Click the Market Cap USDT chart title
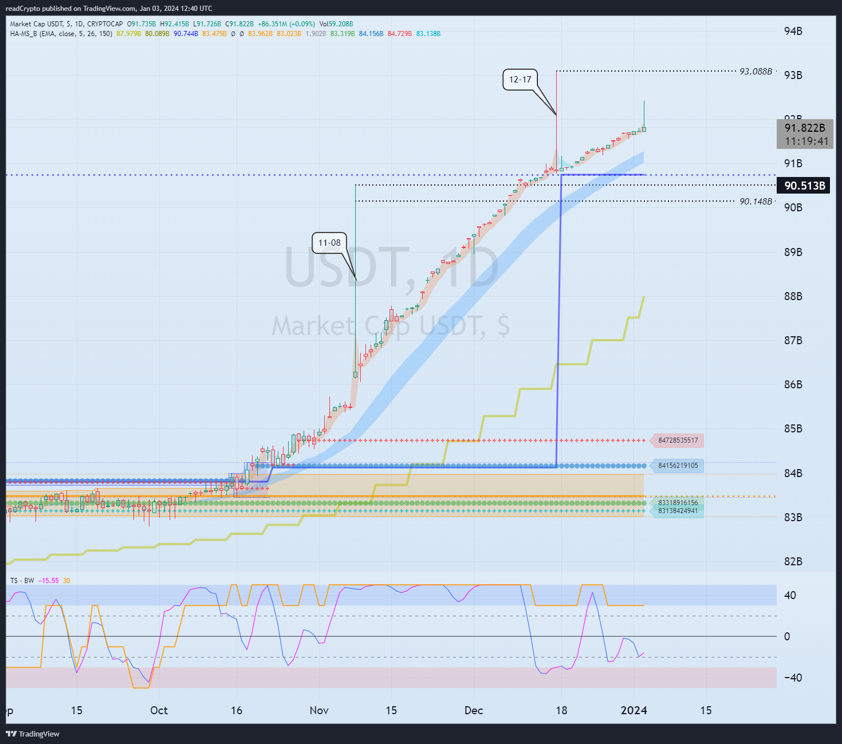This screenshot has width=842, height=744. 37,24
